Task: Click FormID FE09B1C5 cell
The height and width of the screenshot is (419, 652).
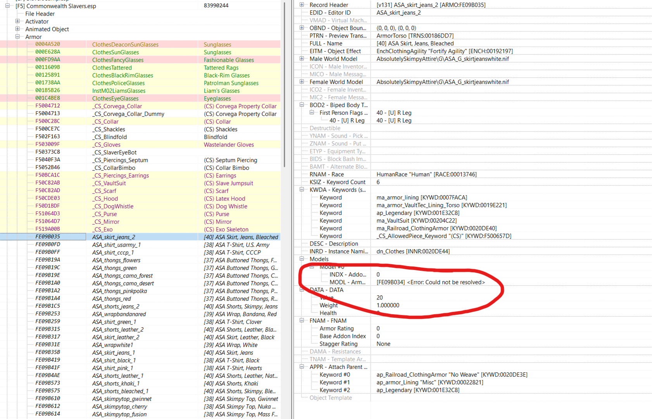Action: pyautogui.click(x=48, y=306)
